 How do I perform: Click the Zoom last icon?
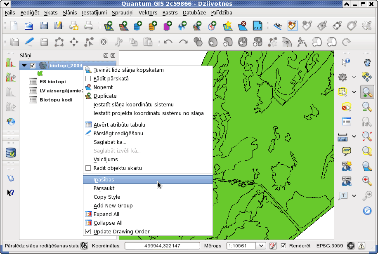(x=367, y=181)
